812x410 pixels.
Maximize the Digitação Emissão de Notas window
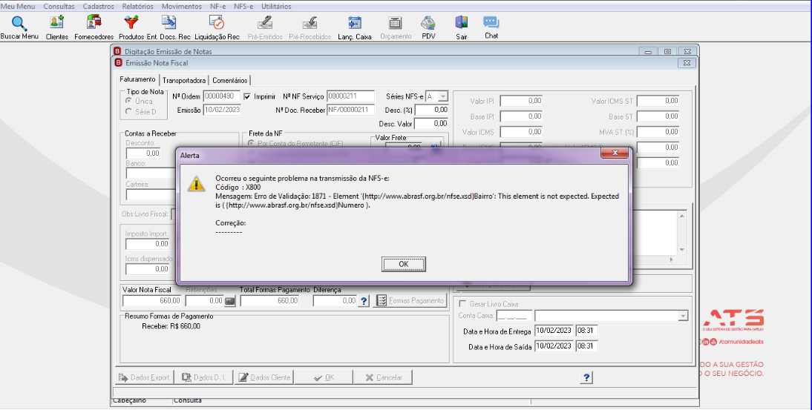click(667, 52)
